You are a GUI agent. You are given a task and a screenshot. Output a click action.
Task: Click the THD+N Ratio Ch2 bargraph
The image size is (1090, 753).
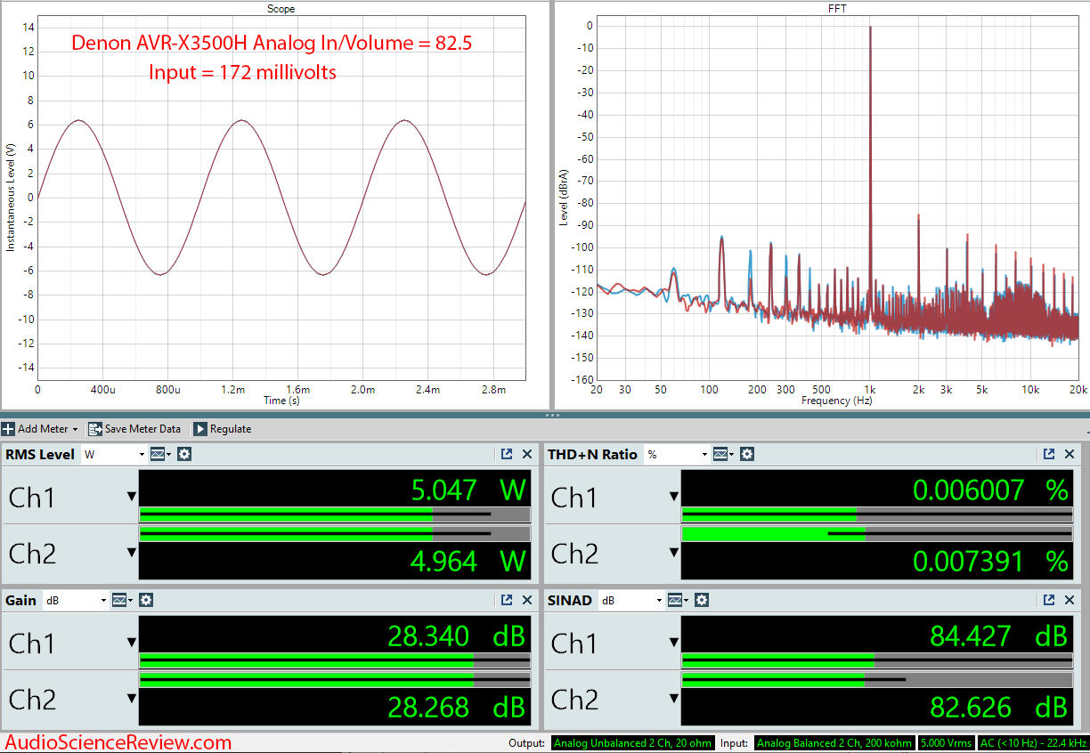click(x=877, y=534)
